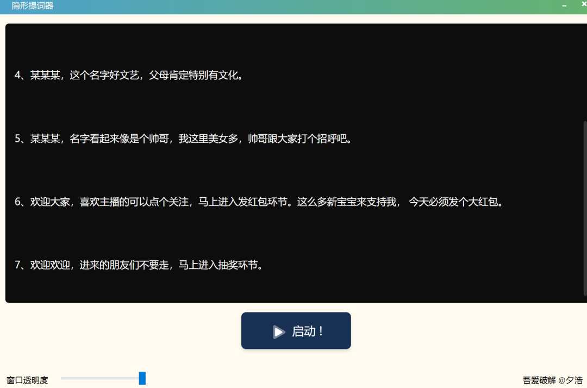Click line 6 text about 发红包环节
This screenshot has width=587, height=388.
coord(260,202)
